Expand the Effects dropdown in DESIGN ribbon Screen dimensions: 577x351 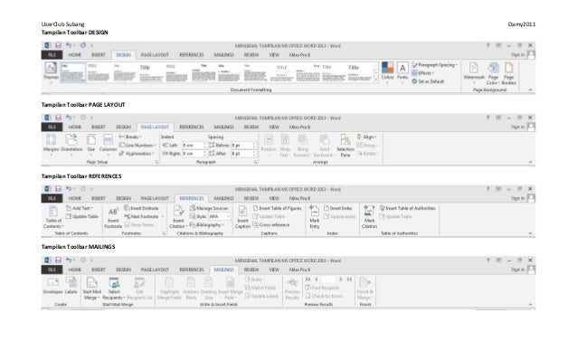pos(423,73)
